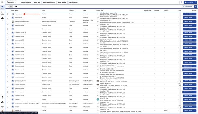Open the hamburger menu icon
The image size is (198, 114).
point(2,2)
